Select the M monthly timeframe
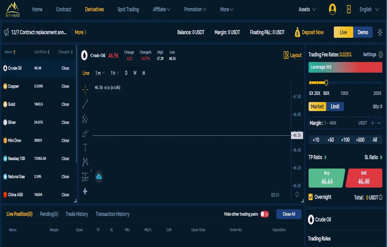Image resolution: width=388 pixels, height=247 pixels. point(144,73)
